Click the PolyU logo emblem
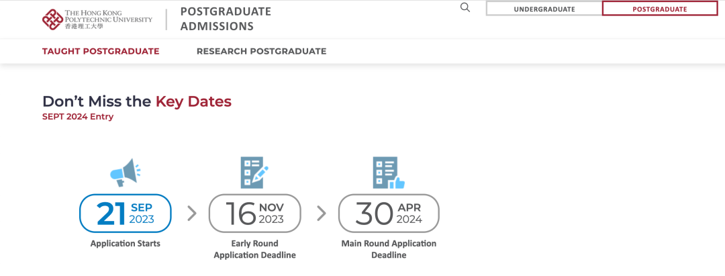The image size is (725, 276). [53, 19]
